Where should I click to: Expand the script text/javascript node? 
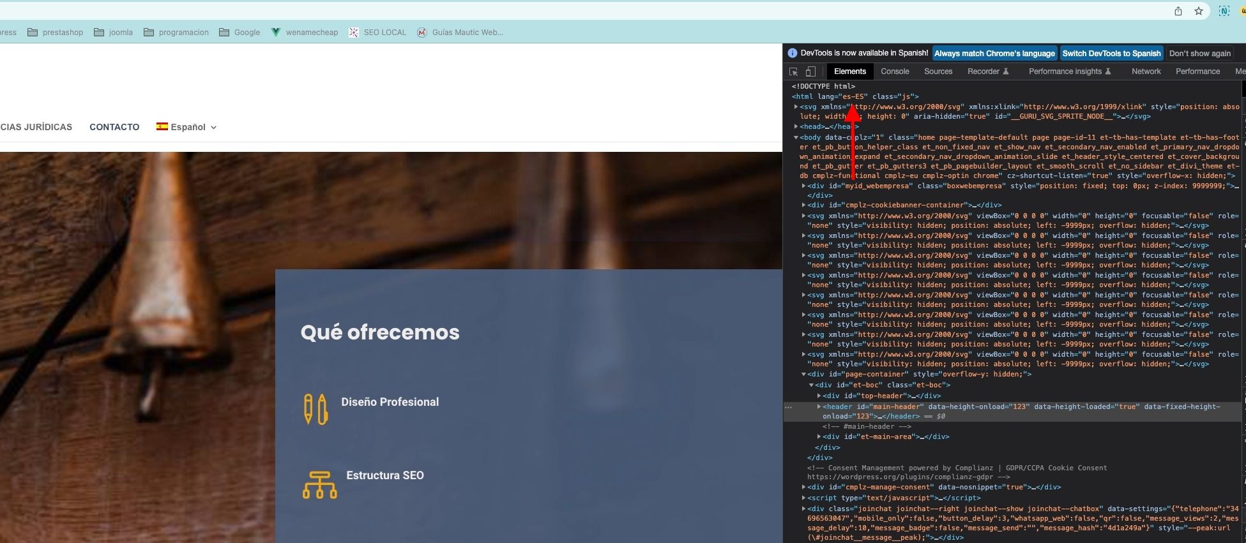[x=803, y=498]
